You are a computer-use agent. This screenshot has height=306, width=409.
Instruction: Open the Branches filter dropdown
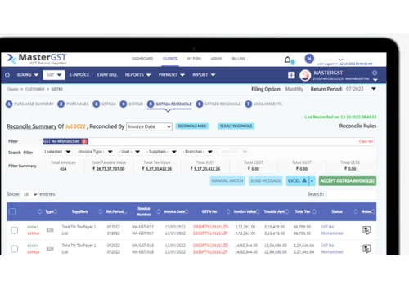pos(197,152)
